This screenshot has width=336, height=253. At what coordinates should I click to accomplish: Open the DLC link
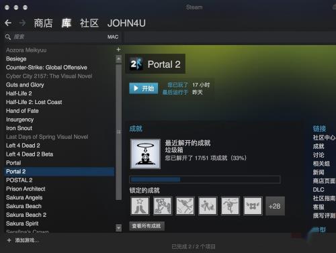[319, 190]
